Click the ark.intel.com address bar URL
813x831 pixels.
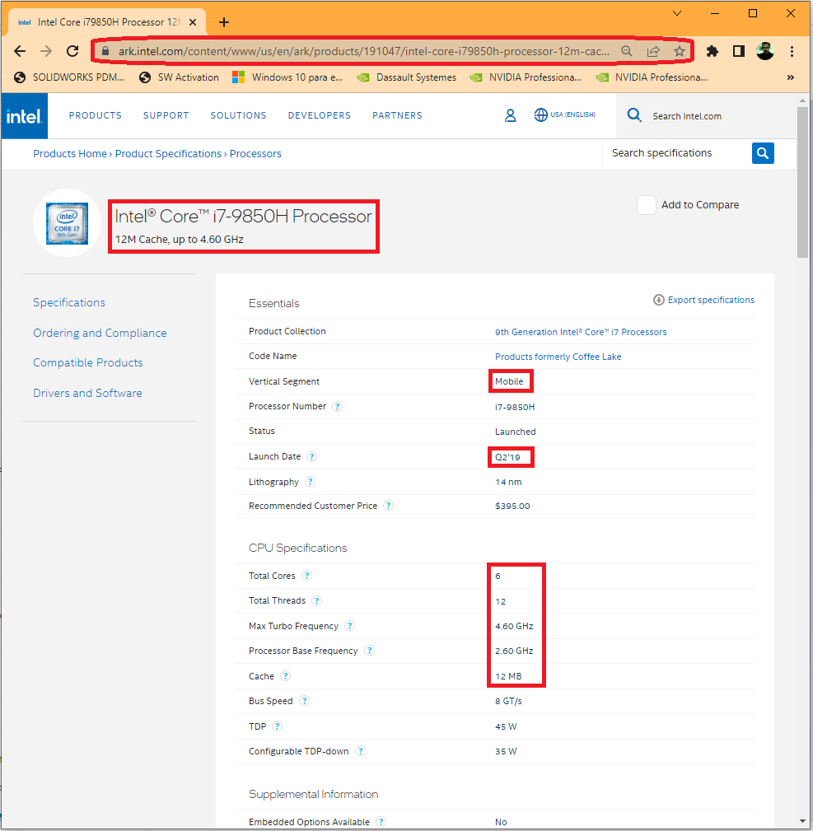[x=363, y=51]
